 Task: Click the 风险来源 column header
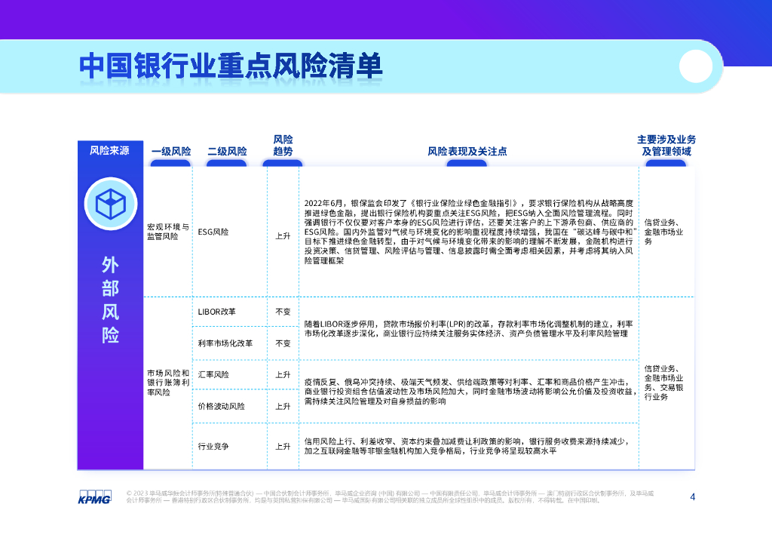109,151
